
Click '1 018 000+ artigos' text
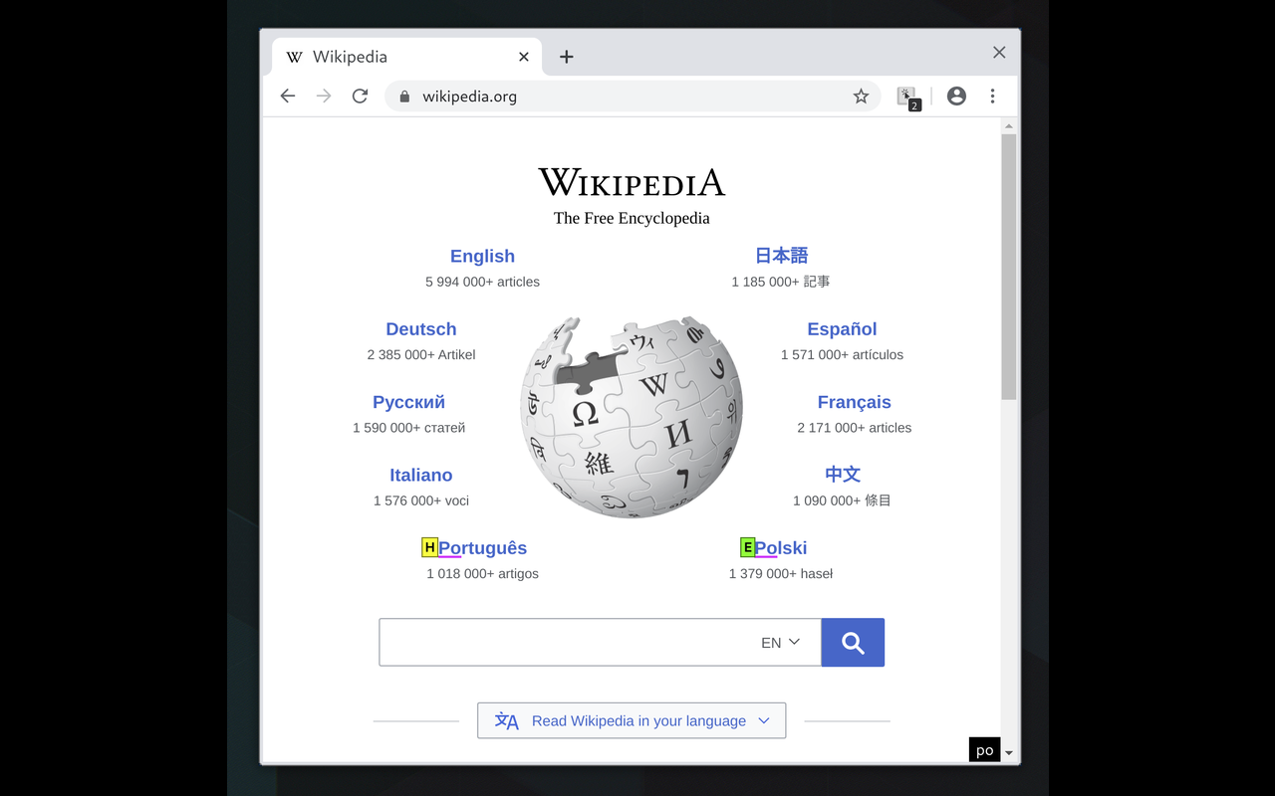(482, 573)
